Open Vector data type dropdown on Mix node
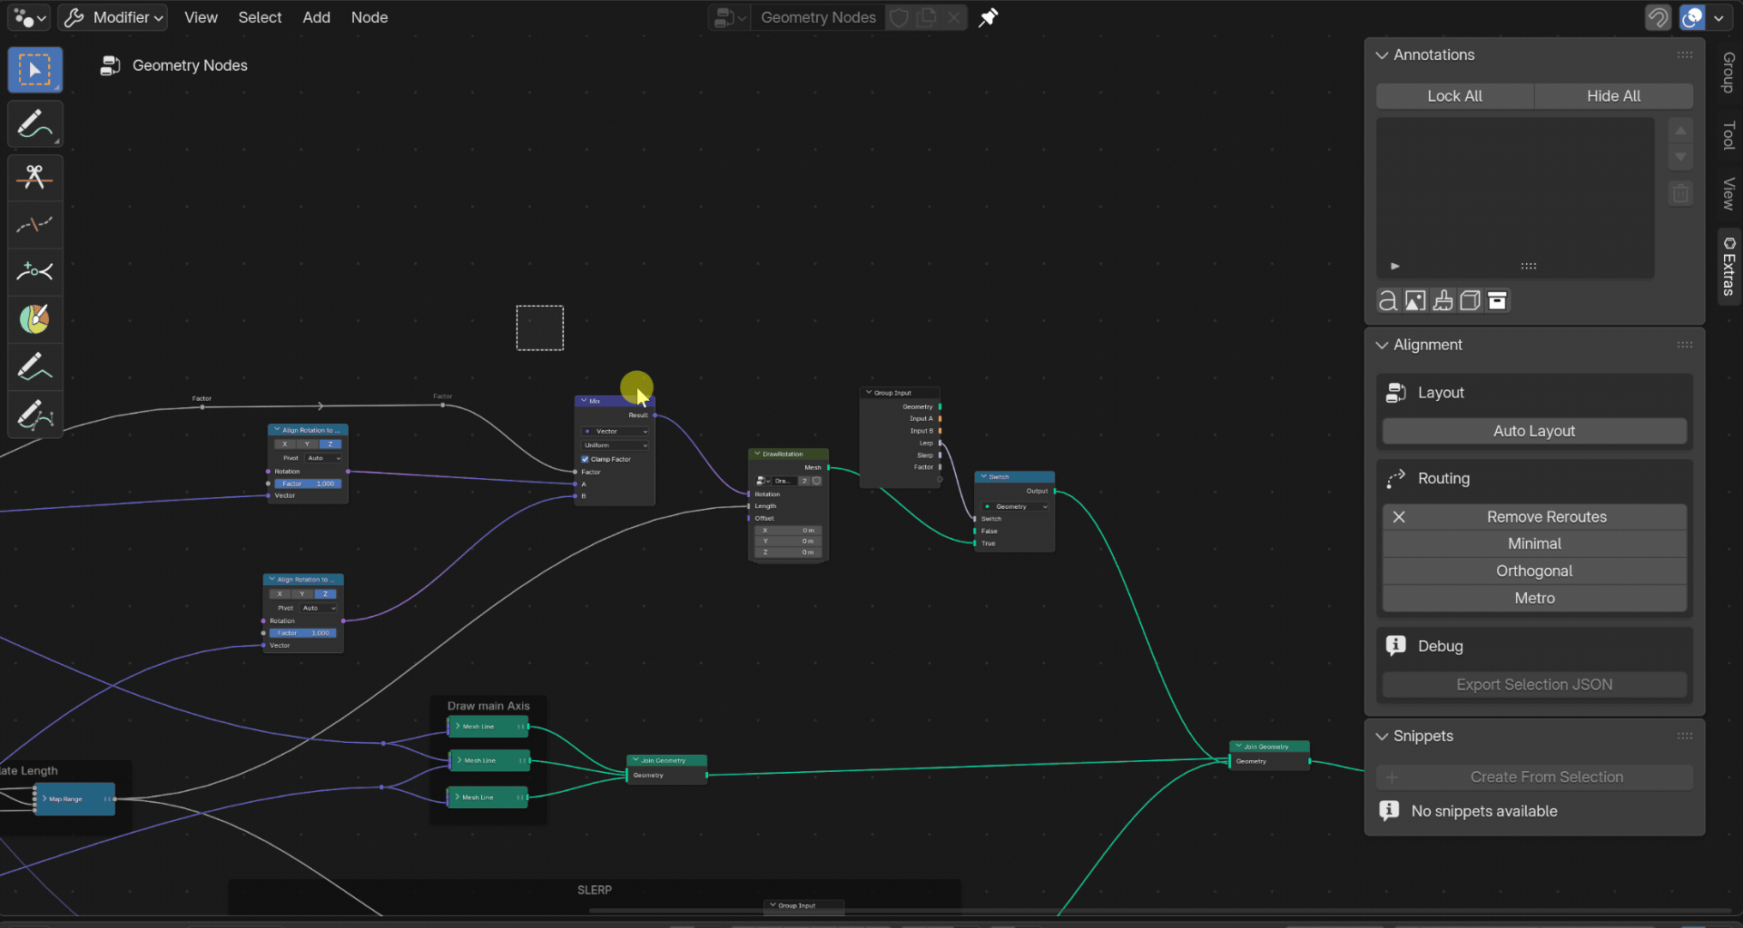 [x=615, y=432]
